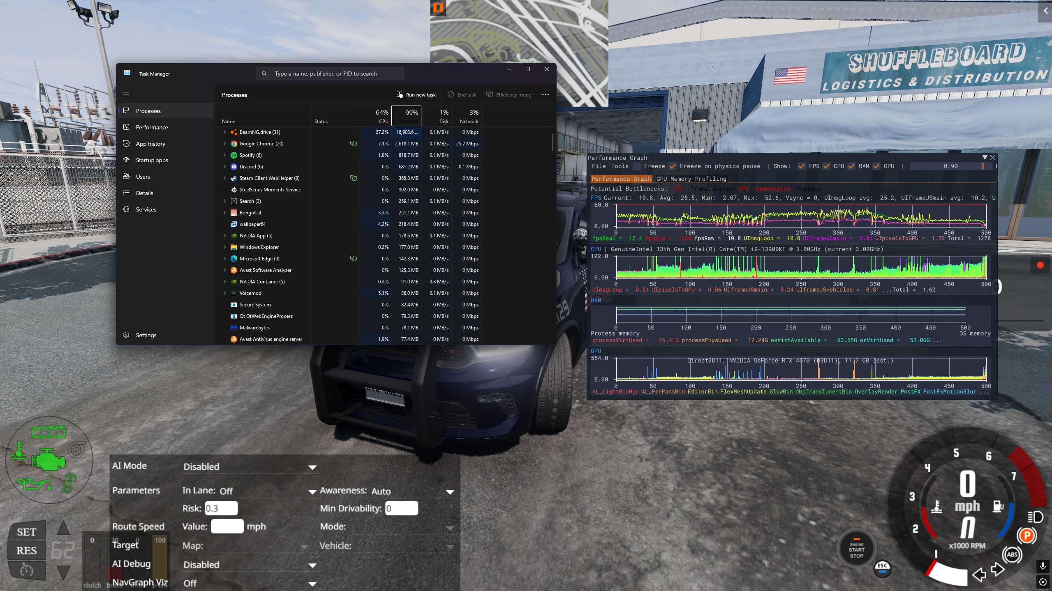This screenshot has height=591, width=1052.
Task: Open Performance page in Task Manager sidebar
Action: click(166, 127)
